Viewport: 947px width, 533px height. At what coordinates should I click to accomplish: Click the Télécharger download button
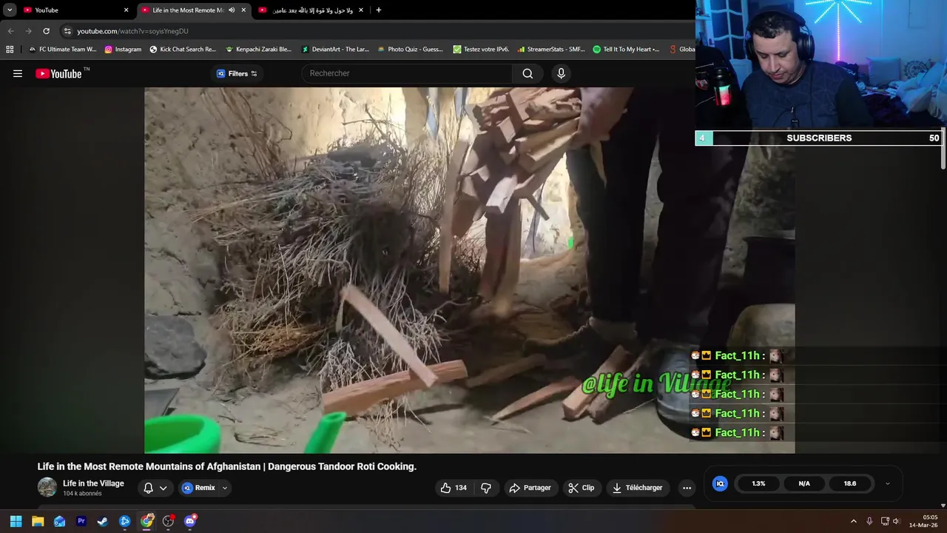coord(637,488)
